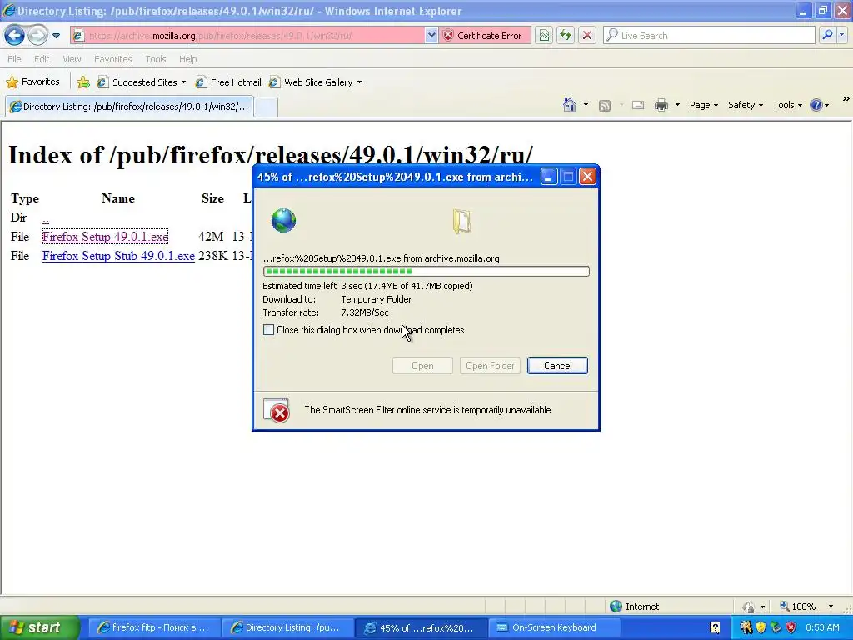Toggle Compatibility View icon
The image size is (853, 640).
(544, 35)
